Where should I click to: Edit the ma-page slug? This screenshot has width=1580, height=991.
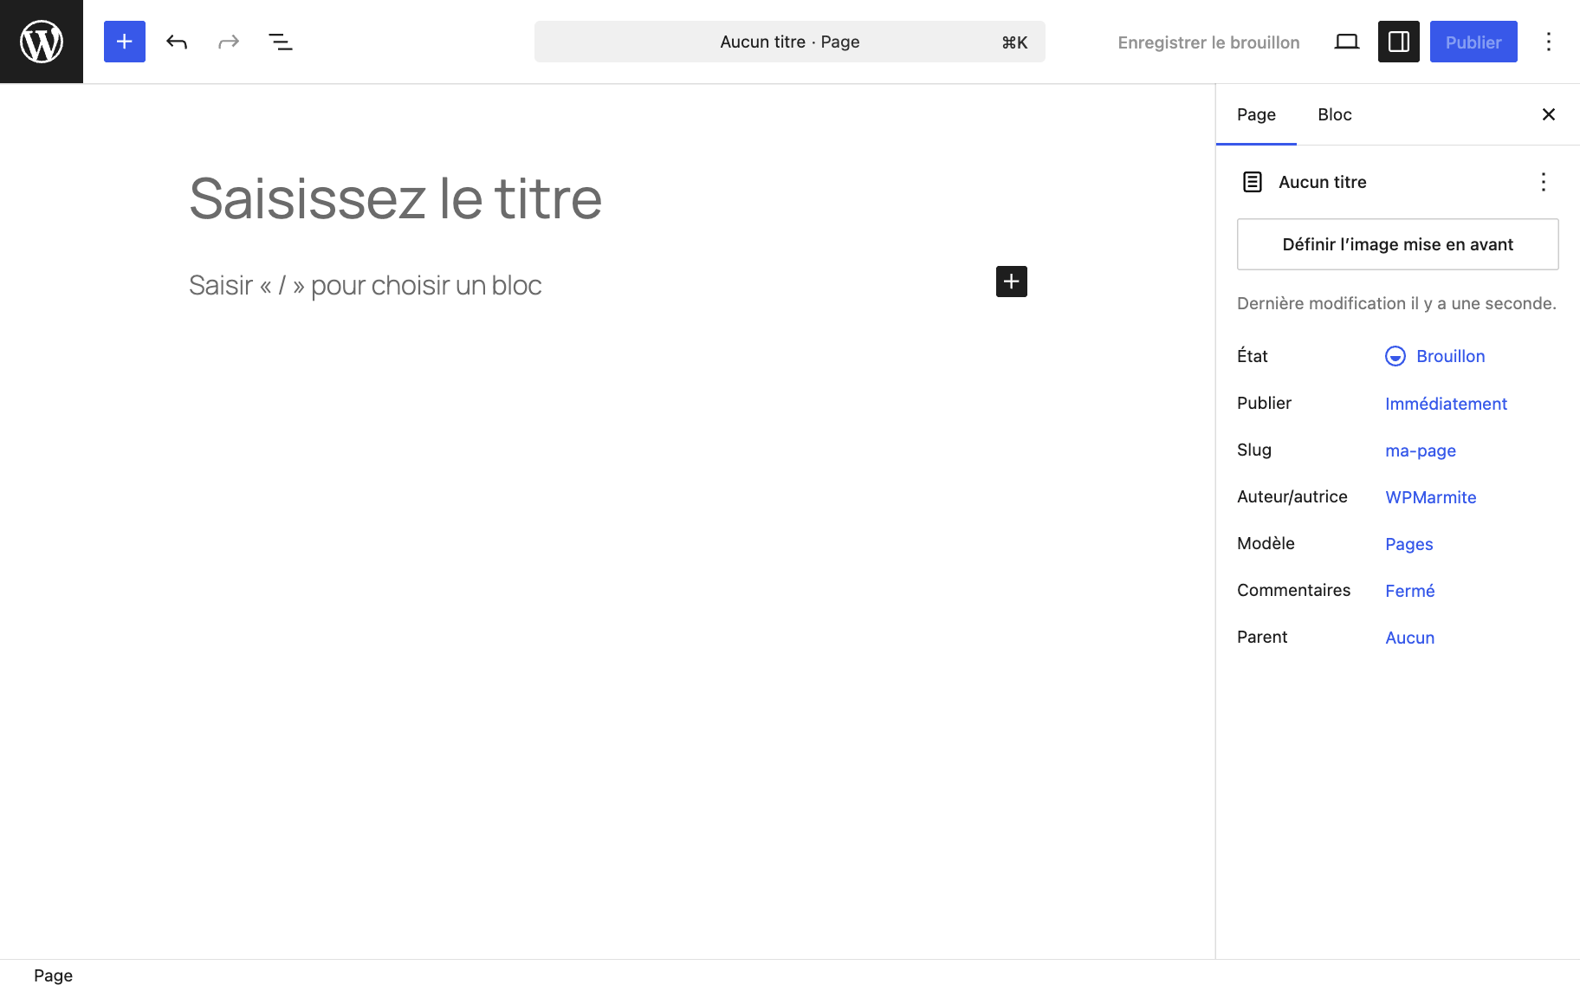1421,450
